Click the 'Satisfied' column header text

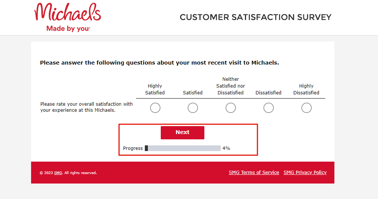tap(193, 93)
